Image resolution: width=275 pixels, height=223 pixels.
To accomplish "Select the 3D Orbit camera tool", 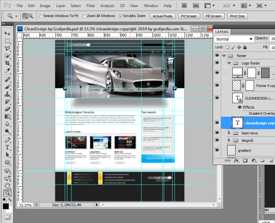I will [x=7, y=178].
